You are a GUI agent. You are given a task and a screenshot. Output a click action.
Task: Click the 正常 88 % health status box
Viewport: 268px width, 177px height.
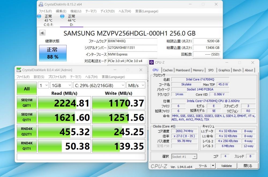tap(53, 53)
